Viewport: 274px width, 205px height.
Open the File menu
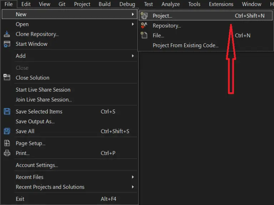point(9,4)
